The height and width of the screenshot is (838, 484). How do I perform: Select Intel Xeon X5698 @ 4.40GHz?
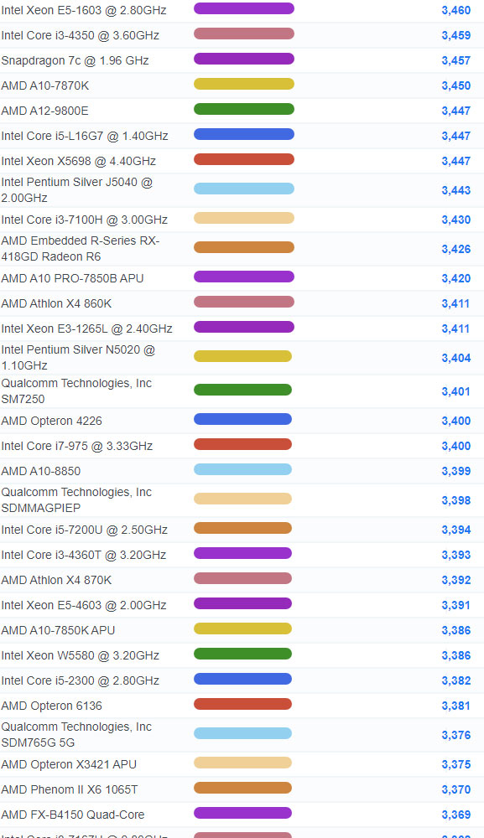(79, 161)
